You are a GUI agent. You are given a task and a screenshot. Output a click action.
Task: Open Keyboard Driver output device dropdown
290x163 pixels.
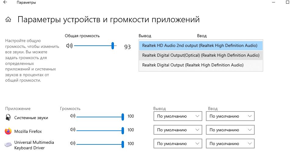(x=178, y=144)
